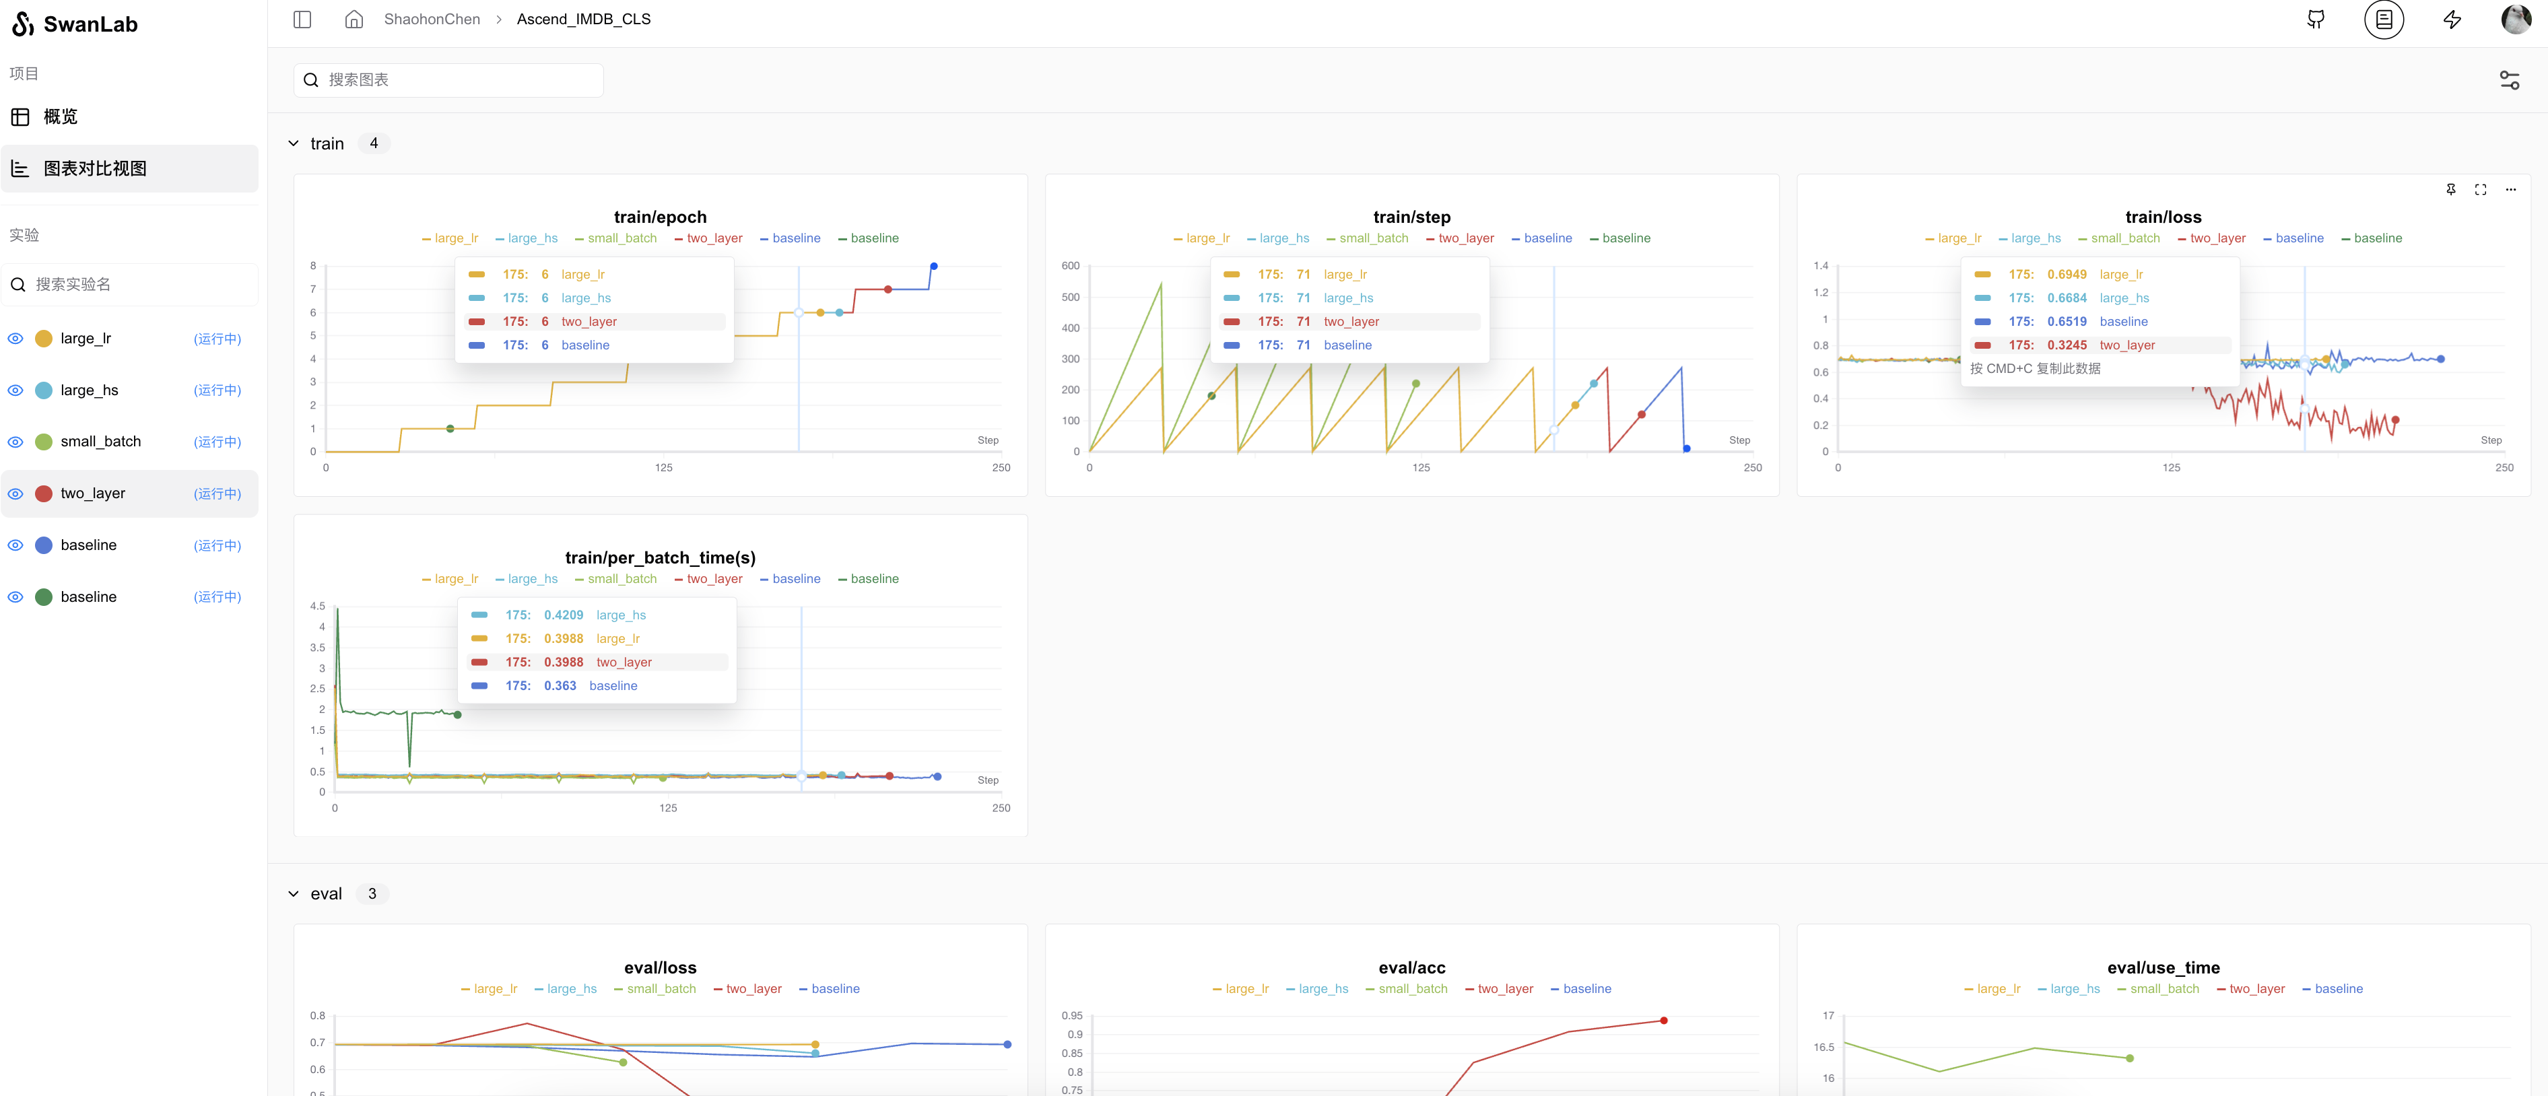
Task: Collapse the eval chart section
Action: click(294, 894)
